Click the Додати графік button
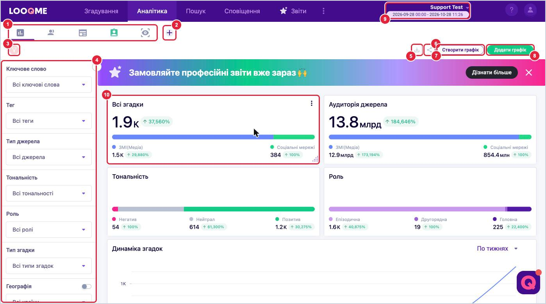This screenshot has width=546, height=304. pyautogui.click(x=510, y=50)
